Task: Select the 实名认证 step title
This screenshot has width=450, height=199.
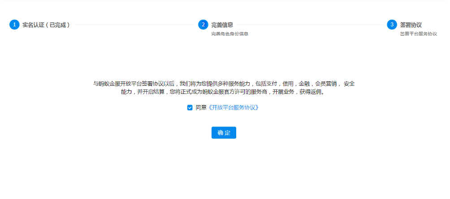Action: click(x=34, y=25)
